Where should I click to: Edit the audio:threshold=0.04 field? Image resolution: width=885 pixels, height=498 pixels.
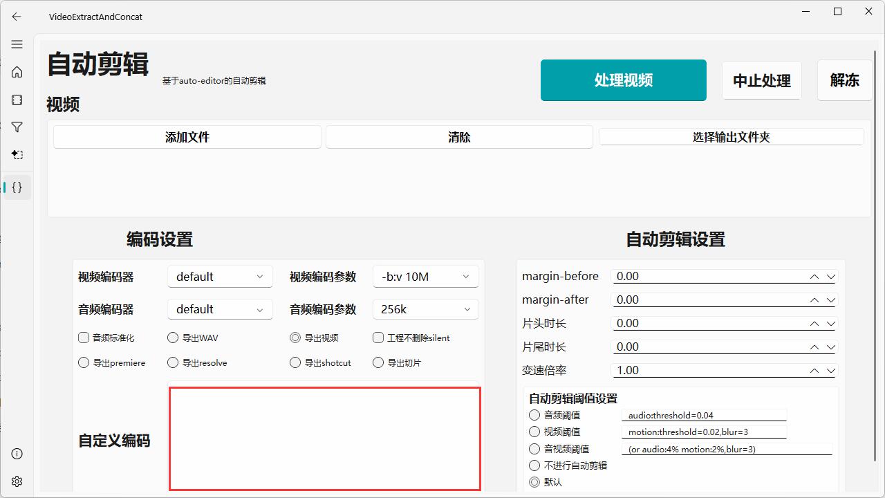tap(704, 415)
